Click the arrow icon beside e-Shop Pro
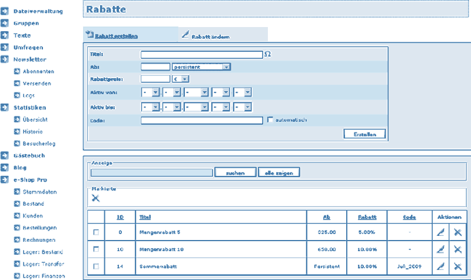Image resolution: width=471 pixels, height=280 pixels. click(5, 179)
